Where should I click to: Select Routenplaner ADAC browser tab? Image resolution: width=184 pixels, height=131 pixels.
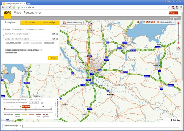[x=14, y=4]
